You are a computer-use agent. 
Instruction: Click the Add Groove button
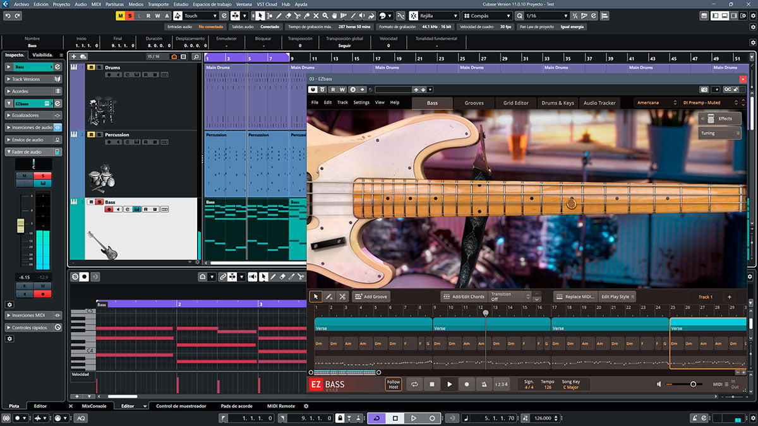[x=371, y=297]
